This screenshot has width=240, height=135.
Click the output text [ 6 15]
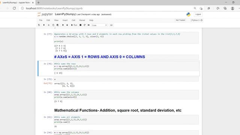coord(58,73)
